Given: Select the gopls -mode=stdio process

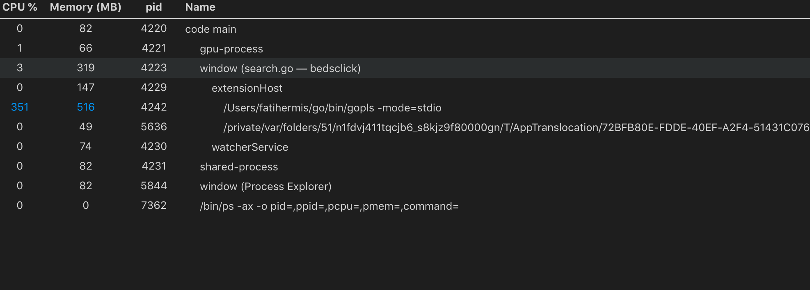Looking at the screenshot, I should 332,108.
